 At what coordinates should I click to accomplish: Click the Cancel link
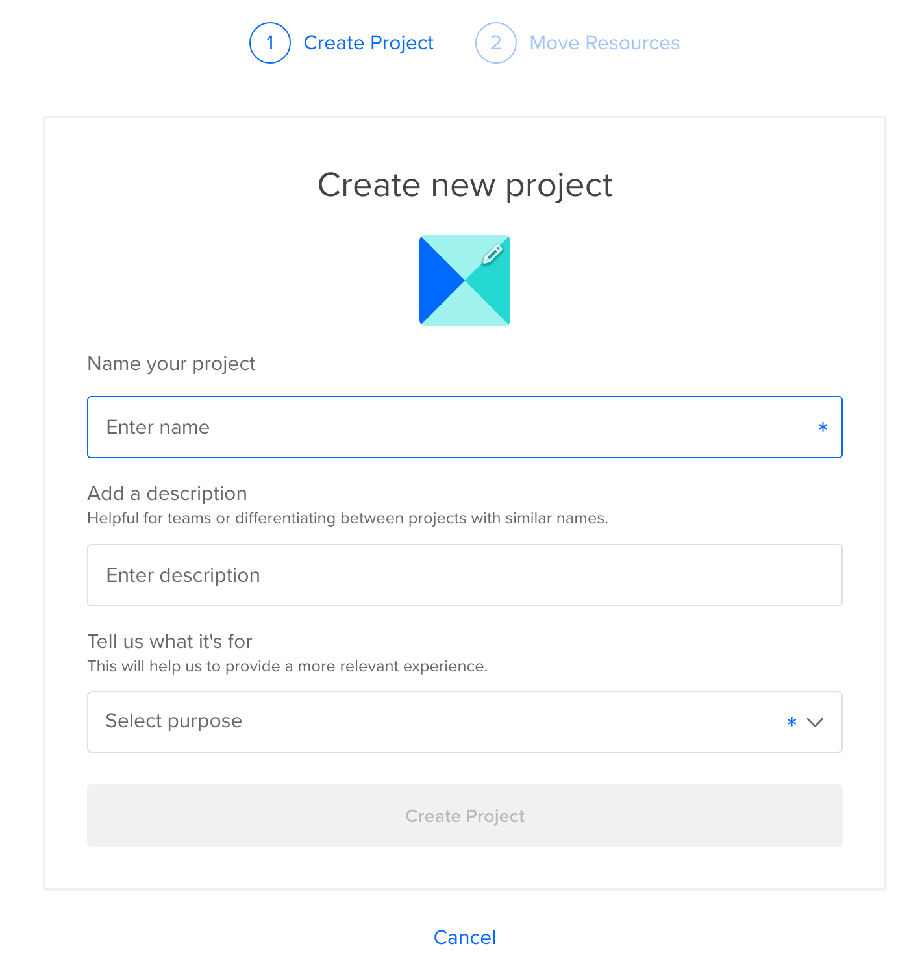(x=465, y=937)
